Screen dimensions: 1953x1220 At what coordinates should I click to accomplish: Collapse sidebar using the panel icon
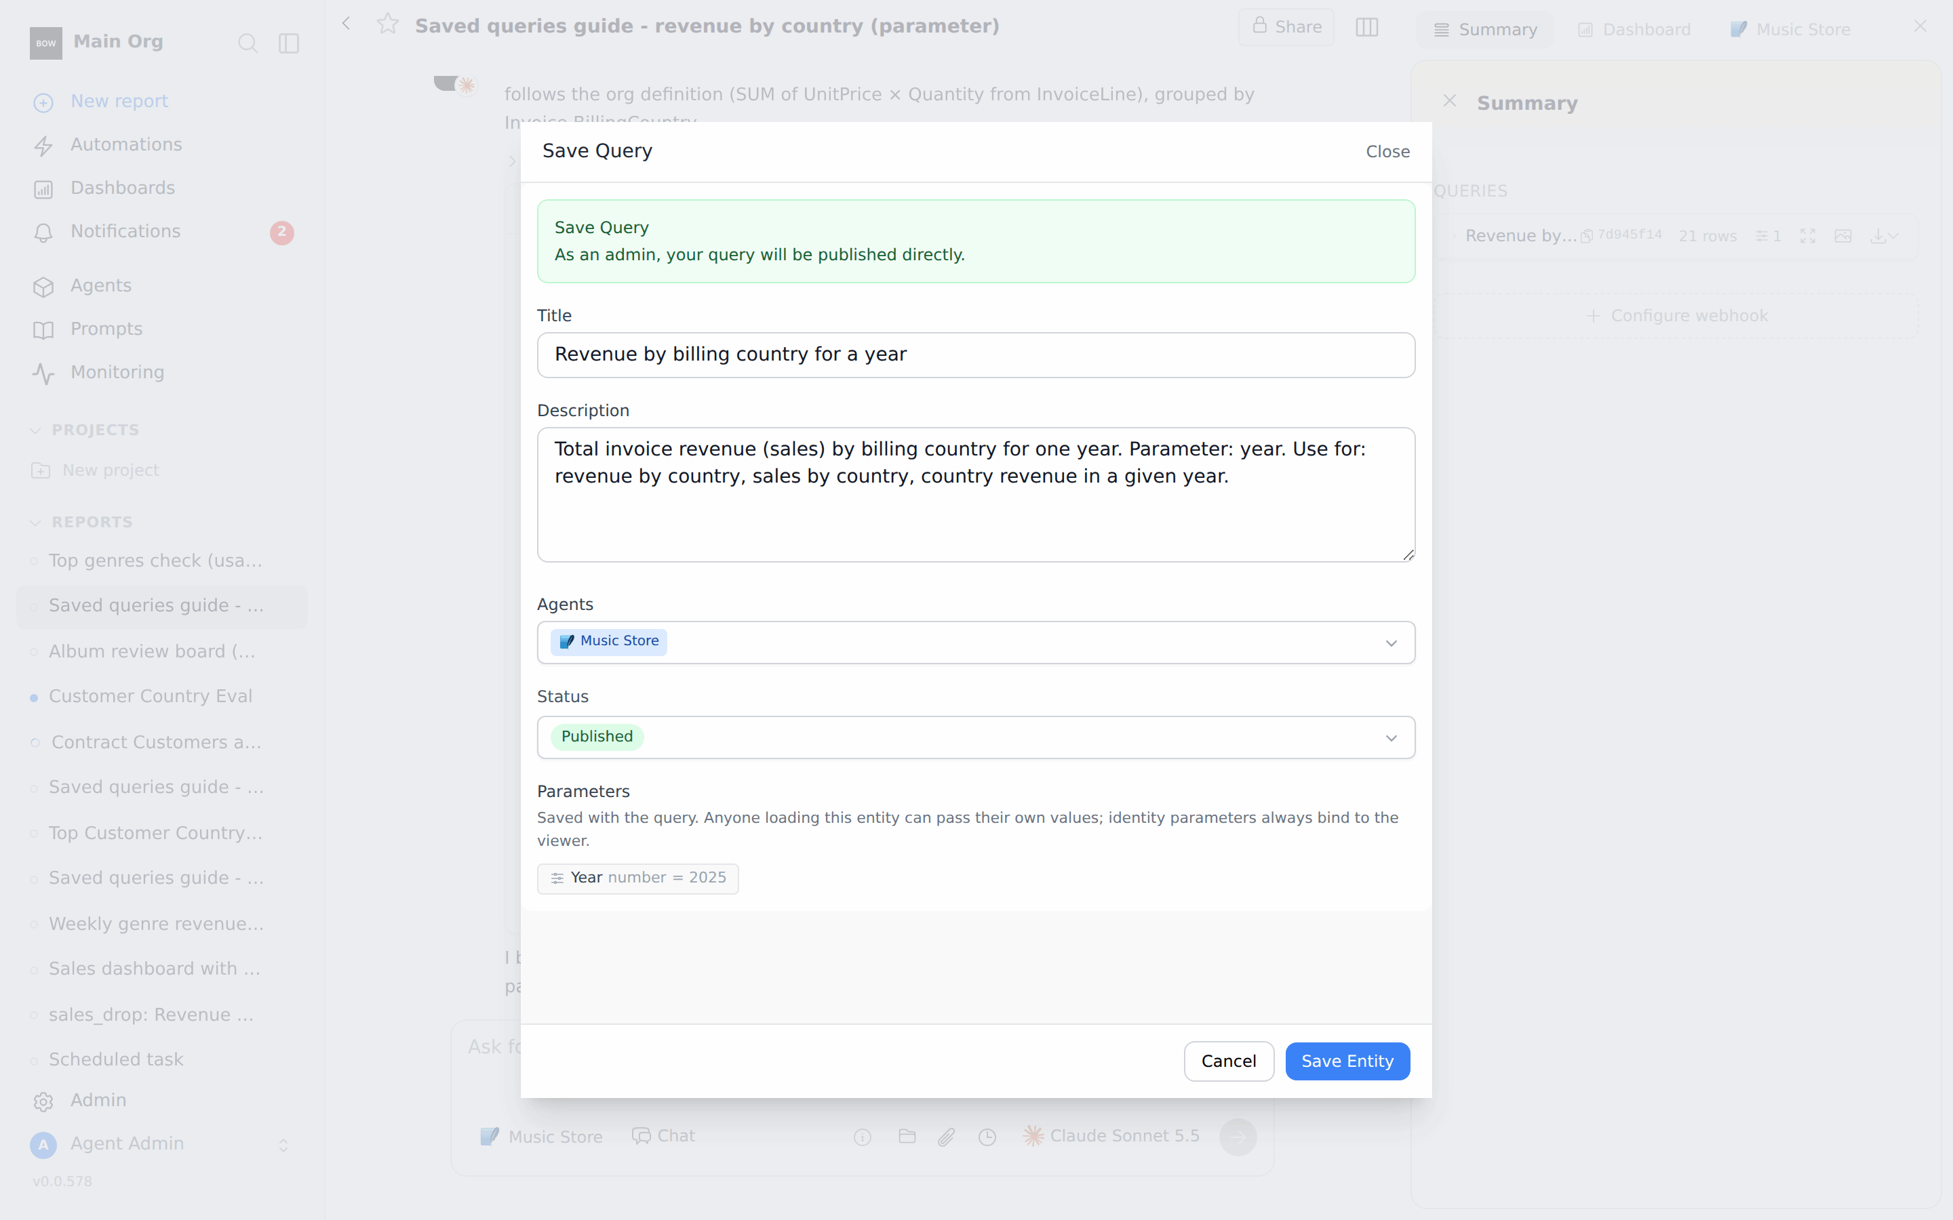(x=289, y=43)
